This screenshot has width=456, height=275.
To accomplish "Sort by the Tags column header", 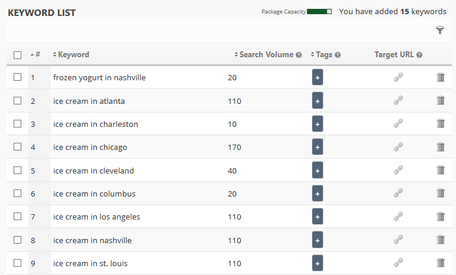I will pos(324,54).
